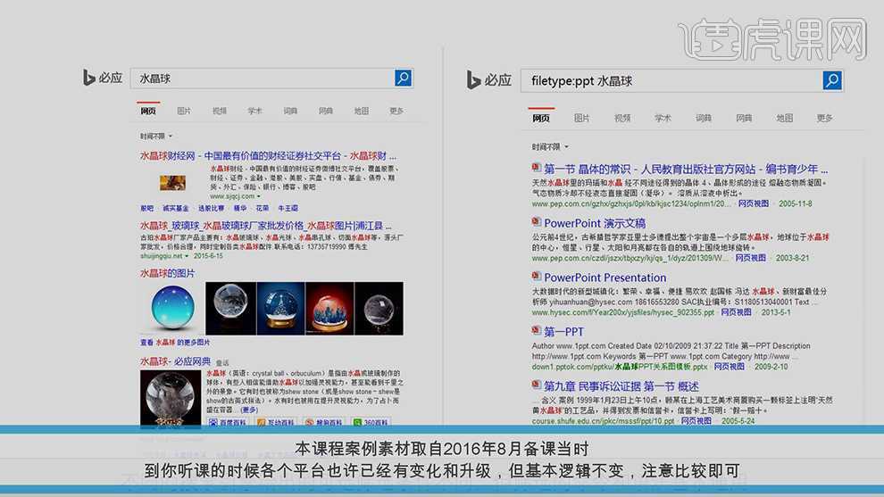This screenshot has height=497, width=884.
Task: Expand 时间不限 filter in the filetype:ppt results
Action: pyautogui.click(x=550, y=146)
